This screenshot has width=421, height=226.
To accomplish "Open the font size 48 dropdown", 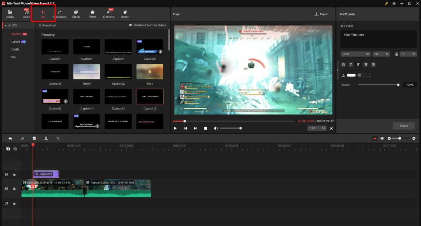I will click(381, 54).
